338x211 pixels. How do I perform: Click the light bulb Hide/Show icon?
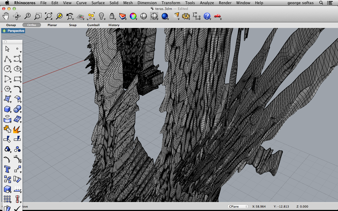pos(101,16)
